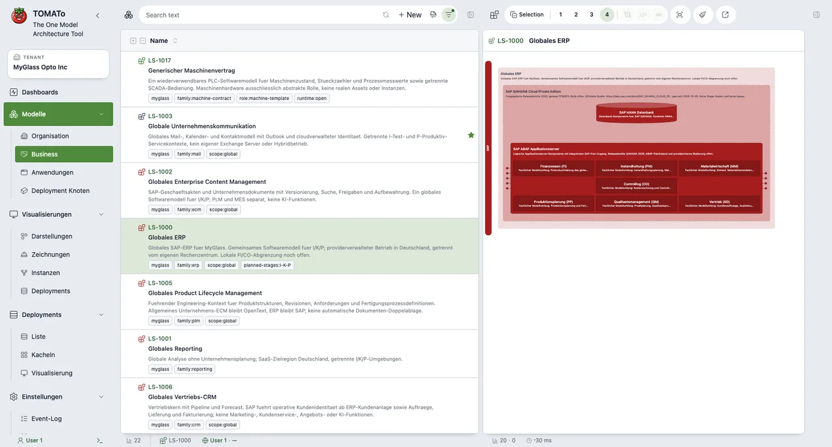Viewport: 832px width, 447px height.
Task: Open the MyGlass Opto Inc tenant selector
Action: coord(58,64)
